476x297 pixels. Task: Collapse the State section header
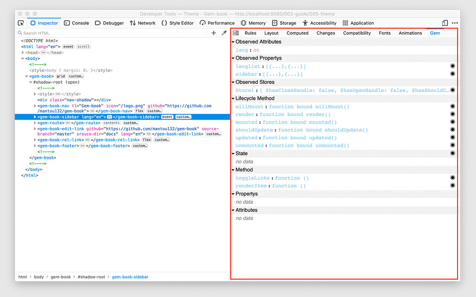233,153
